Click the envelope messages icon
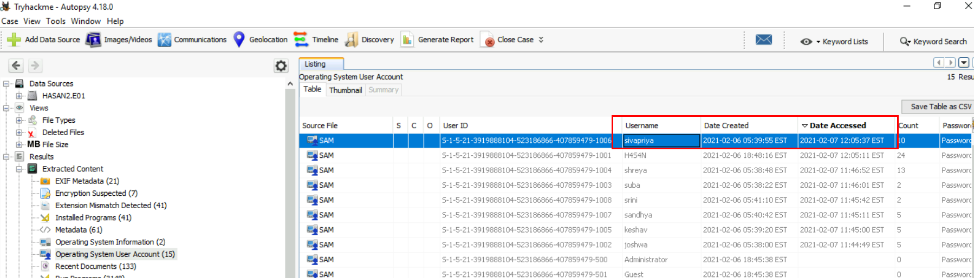Image resolution: width=974 pixels, height=278 pixels. pos(763,40)
